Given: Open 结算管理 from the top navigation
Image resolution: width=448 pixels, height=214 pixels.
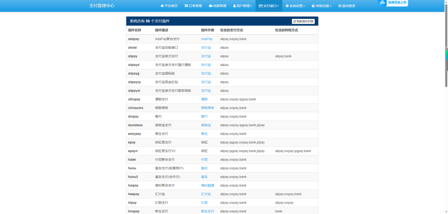Looking at the screenshot, I should [x=217, y=6].
